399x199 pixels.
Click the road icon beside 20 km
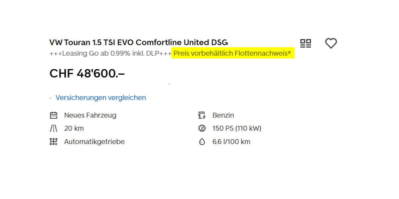54,128
